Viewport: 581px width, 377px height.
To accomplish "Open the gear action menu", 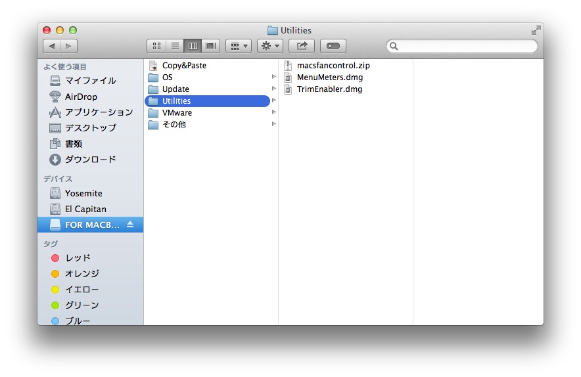I will point(270,46).
